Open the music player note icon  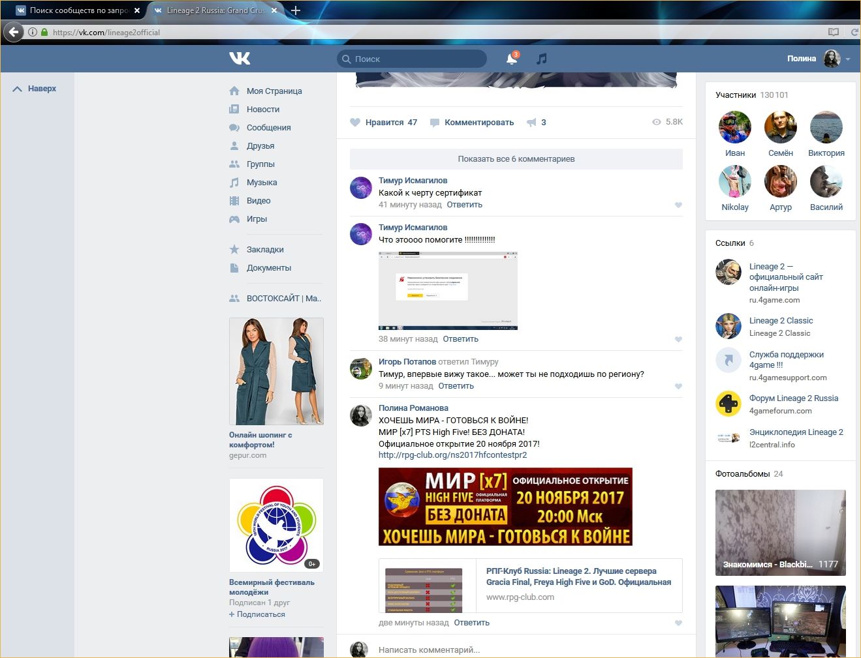tap(541, 59)
